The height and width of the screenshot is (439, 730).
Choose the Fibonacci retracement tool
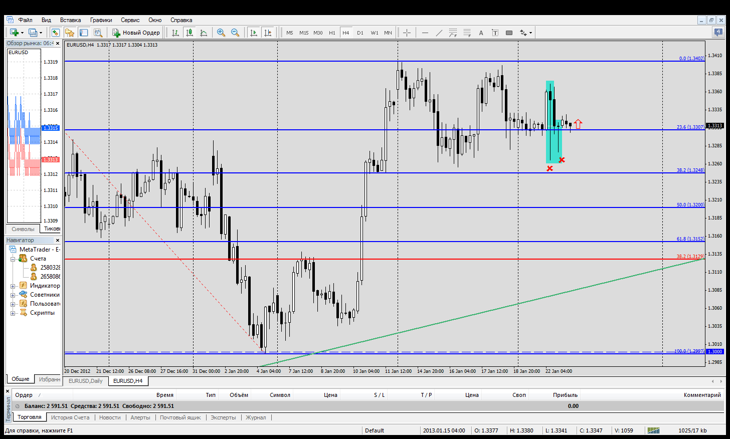pos(467,33)
